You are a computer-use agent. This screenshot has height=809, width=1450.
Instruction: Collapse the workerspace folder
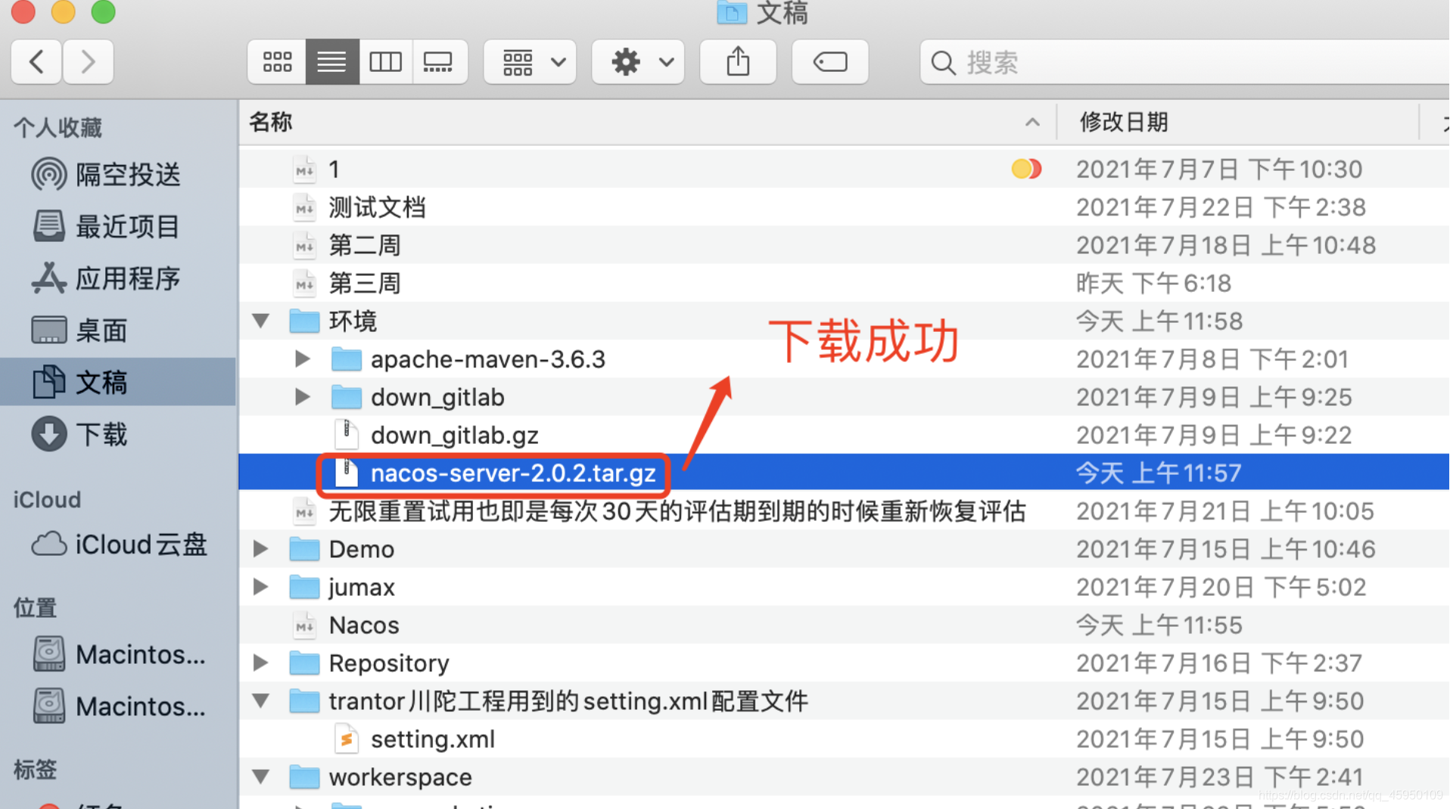(x=261, y=776)
